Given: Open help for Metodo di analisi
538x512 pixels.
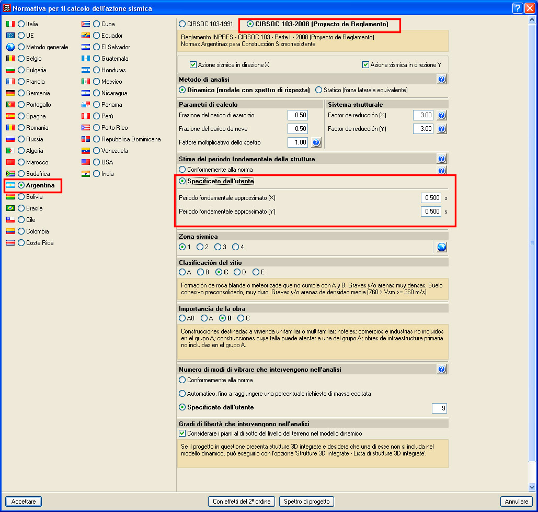Looking at the screenshot, I should coord(442,80).
